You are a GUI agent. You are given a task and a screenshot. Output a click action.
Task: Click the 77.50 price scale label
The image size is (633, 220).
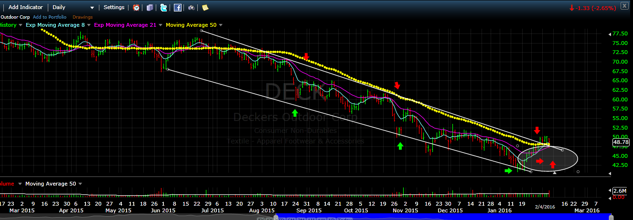pos(620,33)
